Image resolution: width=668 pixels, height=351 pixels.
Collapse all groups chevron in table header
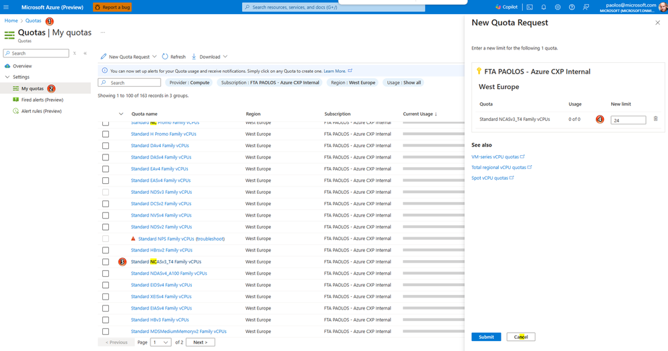(x=121, y=114)
